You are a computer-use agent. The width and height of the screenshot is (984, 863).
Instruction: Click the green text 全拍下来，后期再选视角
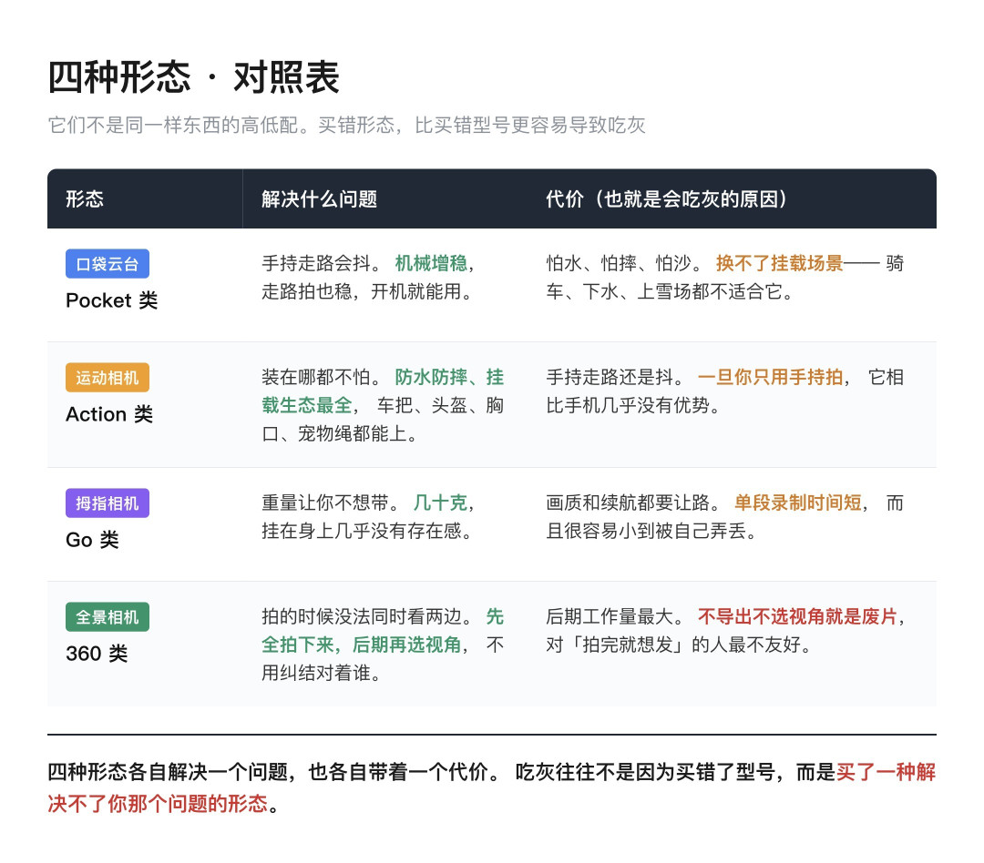click(x=362, y=645)
